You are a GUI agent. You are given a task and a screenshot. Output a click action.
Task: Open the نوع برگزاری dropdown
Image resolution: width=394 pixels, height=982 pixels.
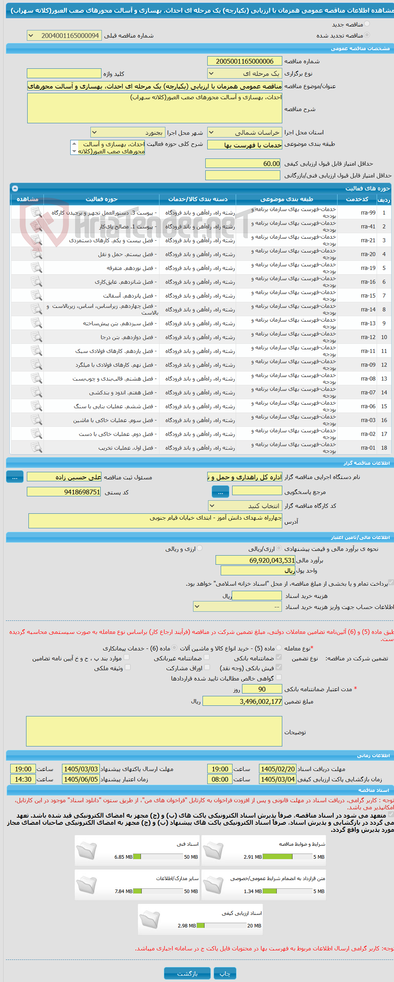[x=245, y=74]
